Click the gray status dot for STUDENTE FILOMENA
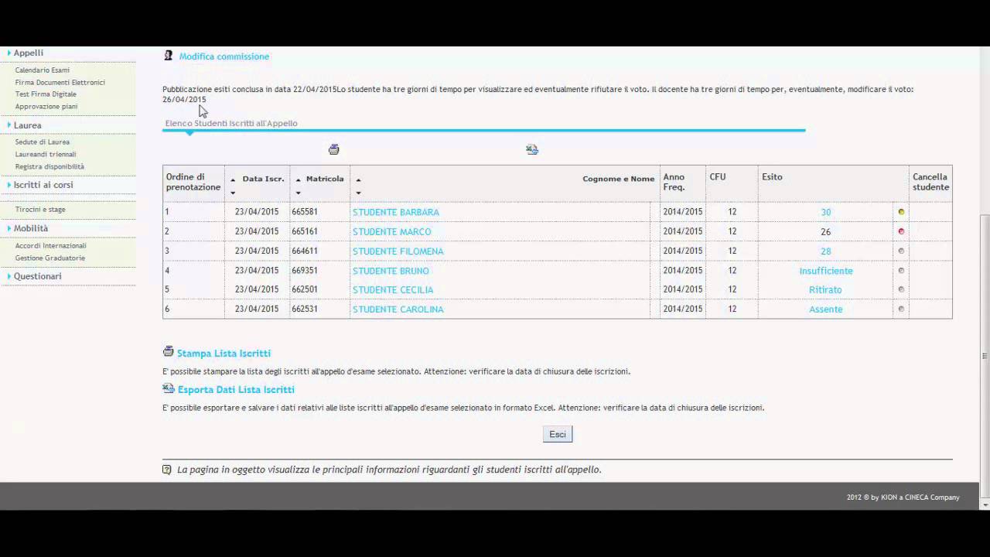 pyautogui.click(x=901, y=251)
